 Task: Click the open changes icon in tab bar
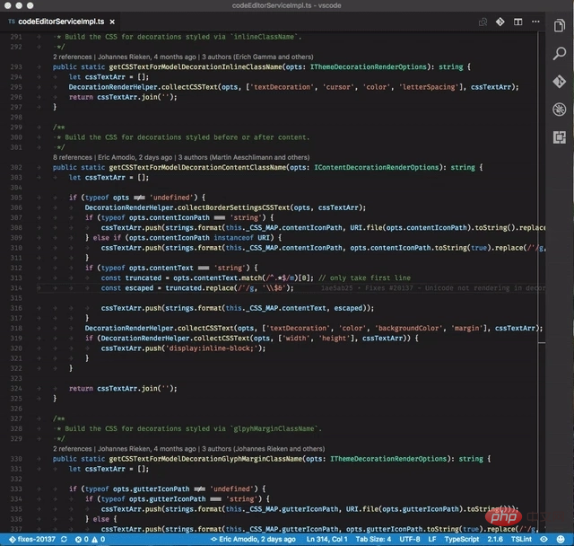pos(483,22)
